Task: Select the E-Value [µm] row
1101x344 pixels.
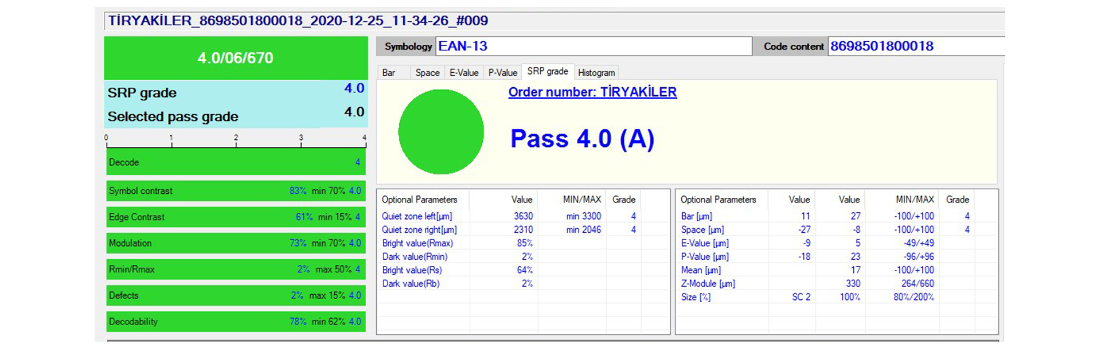Action: tap(837, 243)
